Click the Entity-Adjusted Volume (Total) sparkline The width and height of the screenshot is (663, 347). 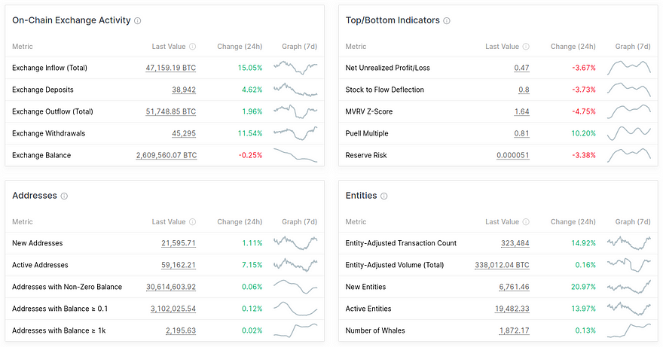(629, 265)
